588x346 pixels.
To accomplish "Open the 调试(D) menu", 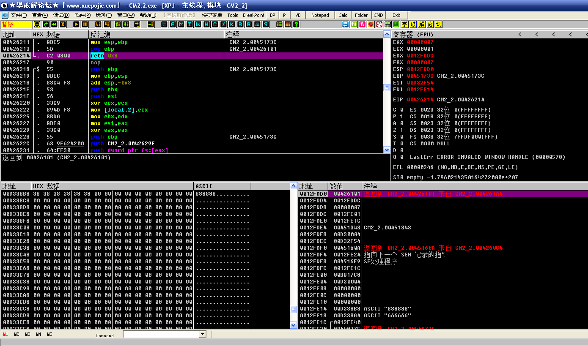I will (x=61, y=15).
